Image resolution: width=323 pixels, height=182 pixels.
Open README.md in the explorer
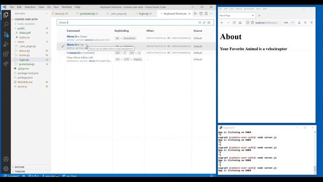point(25,82)
